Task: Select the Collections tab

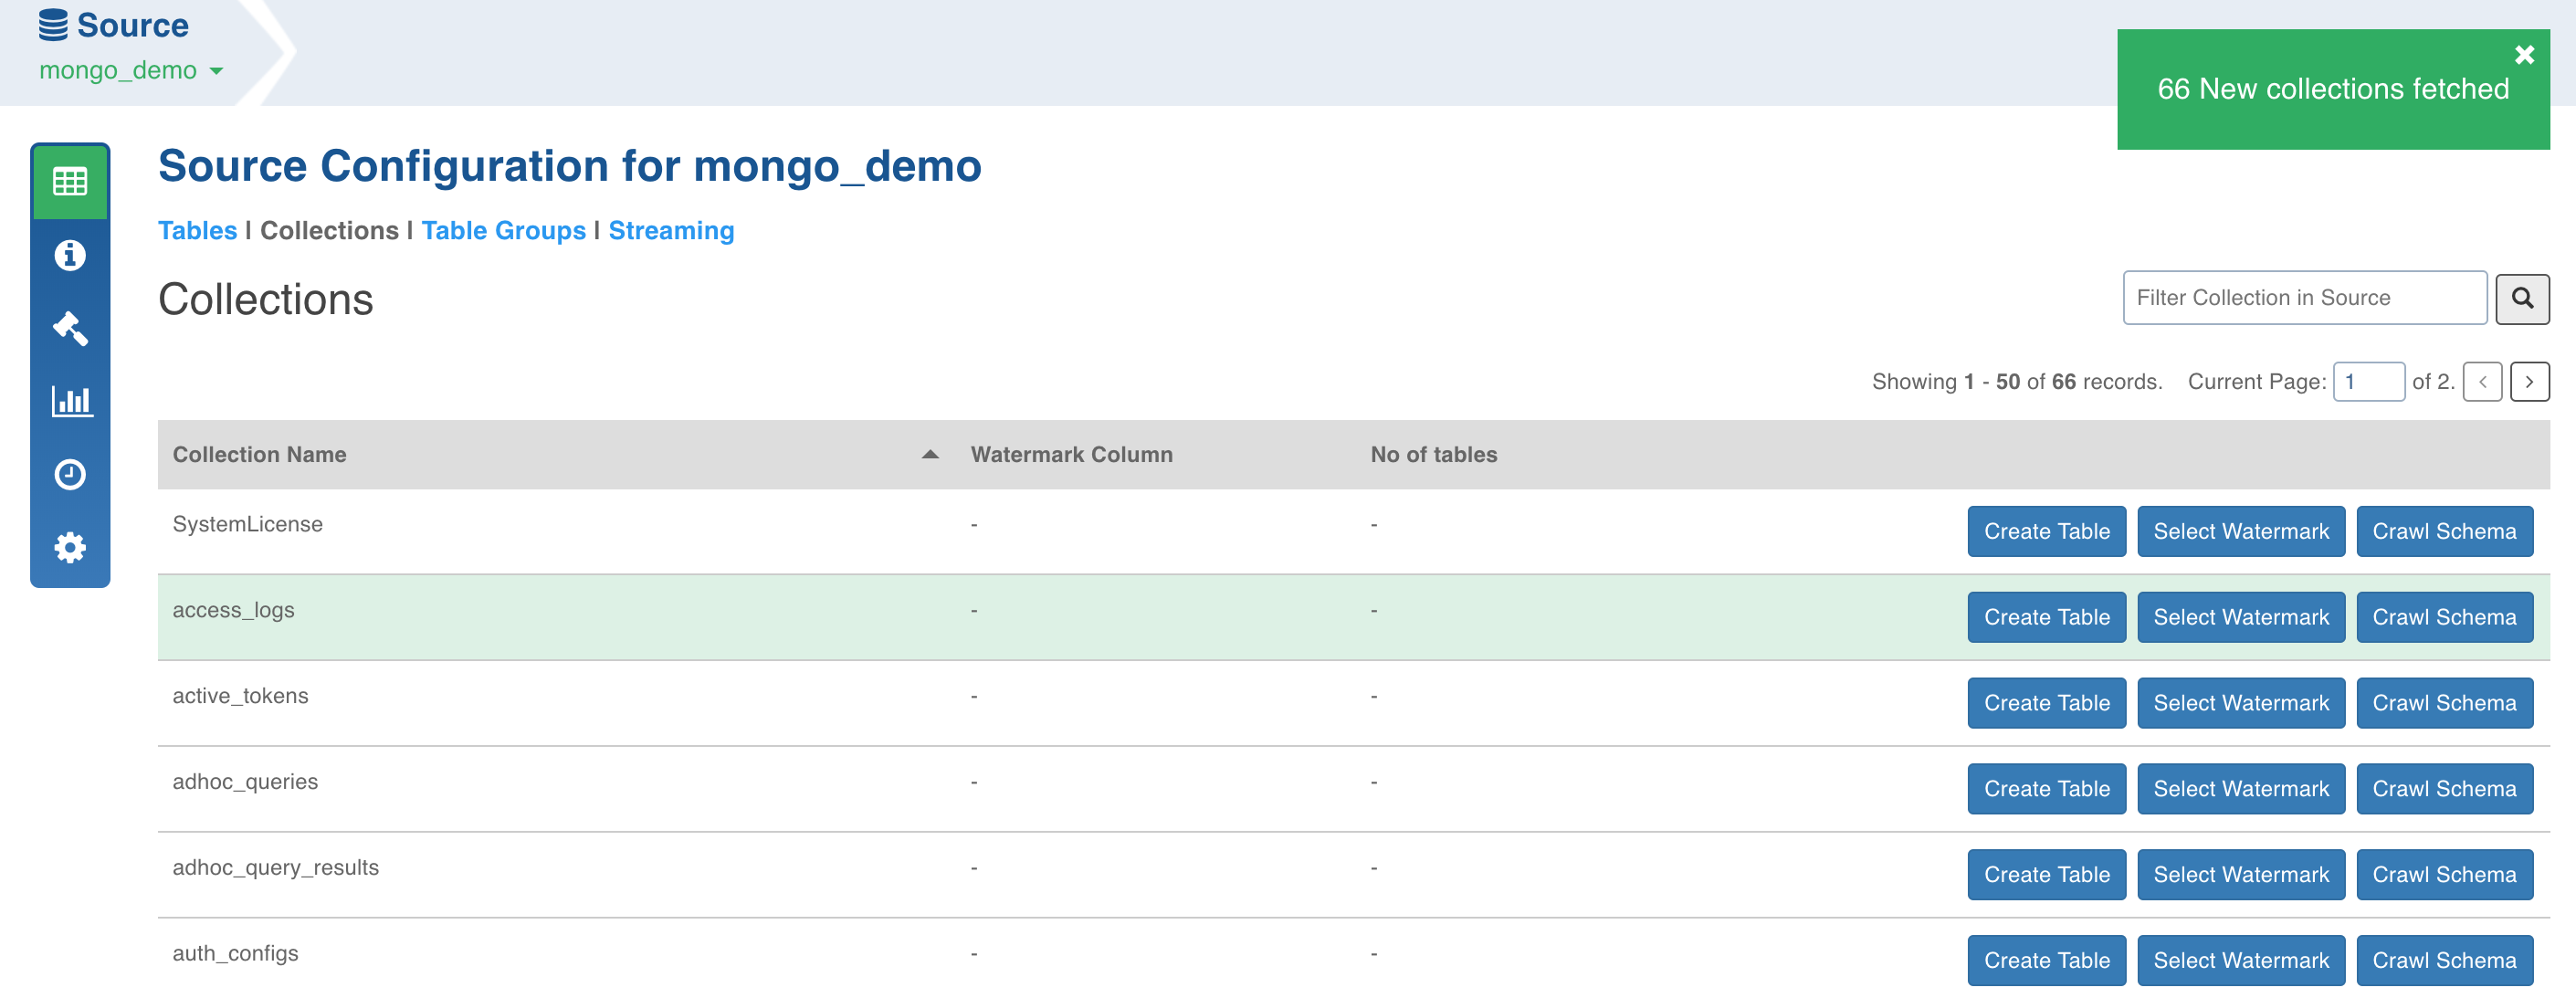Action: (329, 231)
